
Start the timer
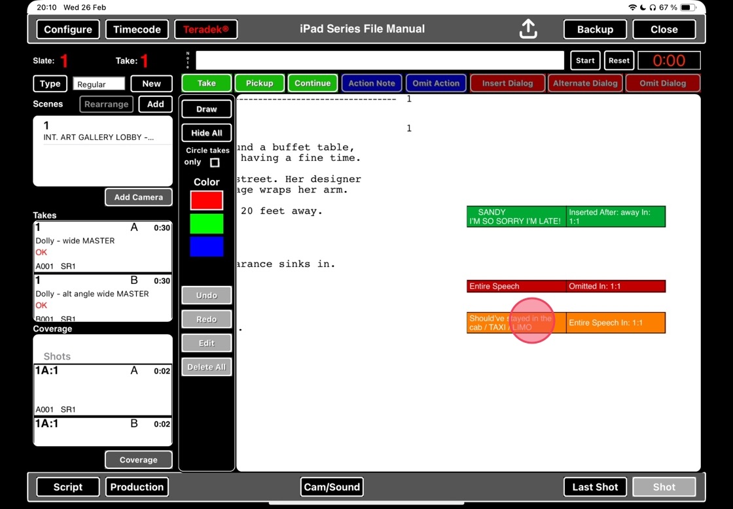tap(585, 60)
